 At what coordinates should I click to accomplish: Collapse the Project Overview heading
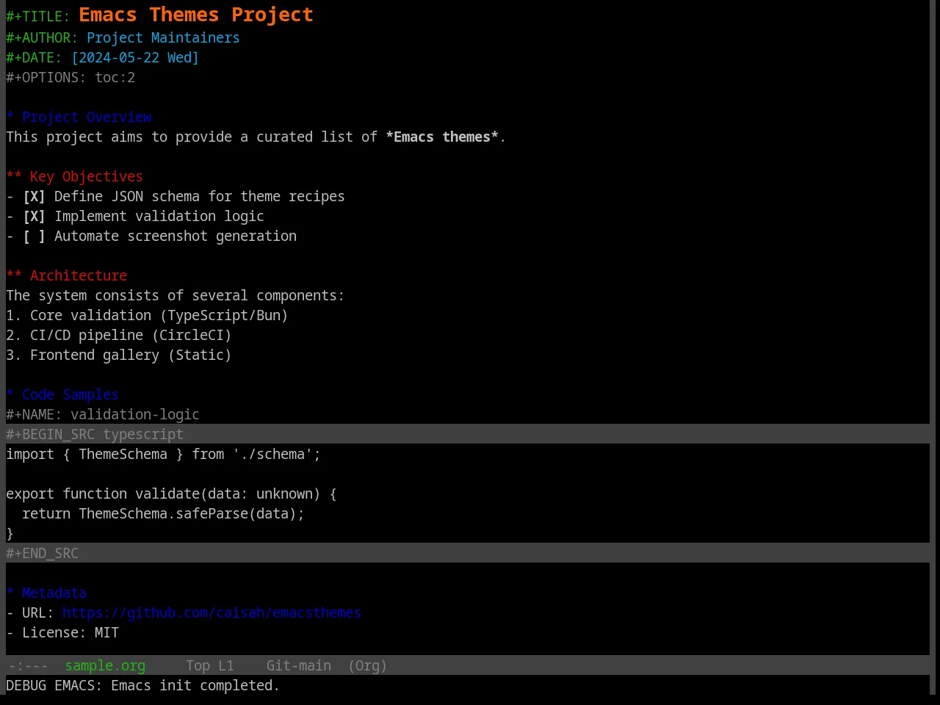click(x=79, y=117)
